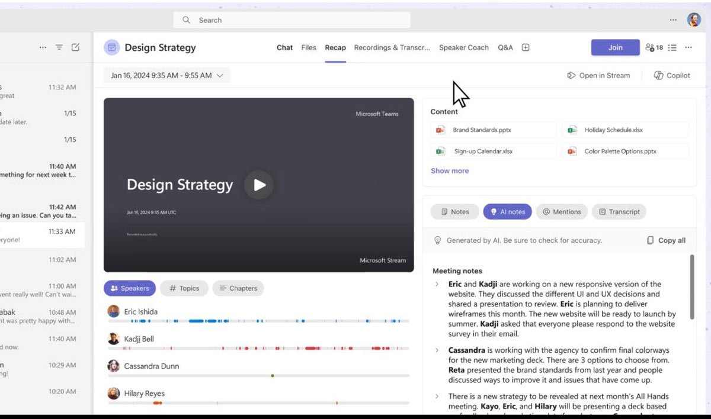View the attendance list icon beside Join
The height and width of the screenshot is (419, 711).
coord(672,47)
